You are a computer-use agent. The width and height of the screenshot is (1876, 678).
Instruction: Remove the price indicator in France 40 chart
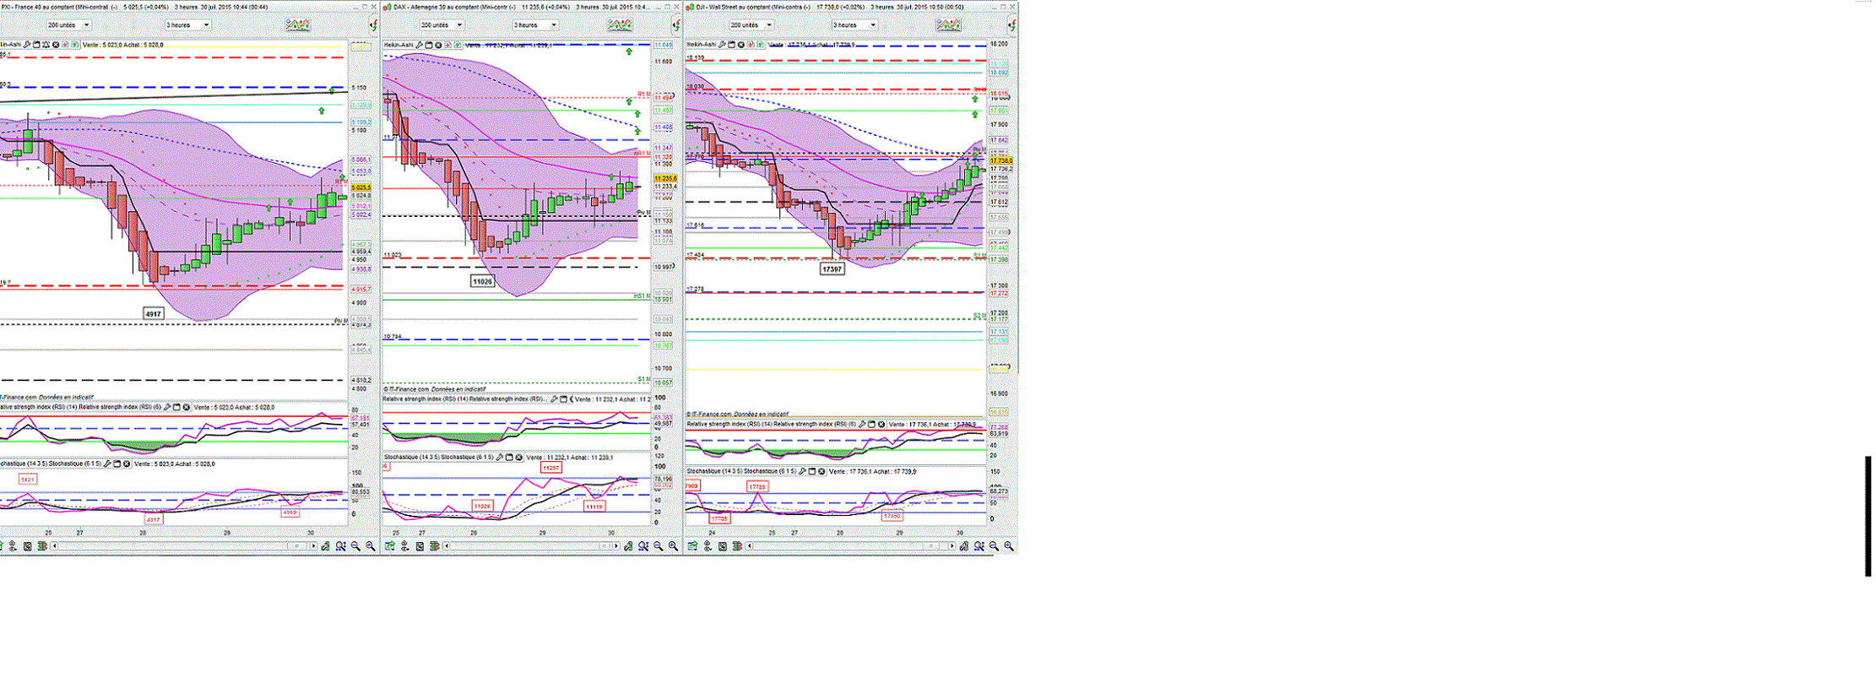(56, 45)
